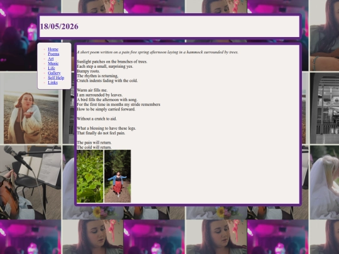Click the line "What a blessing to have these legs."
This screenshot has width=339, height=254.
106,128
